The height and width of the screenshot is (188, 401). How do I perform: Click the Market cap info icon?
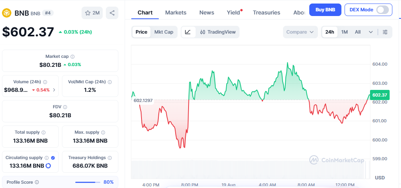coord(73,57)
